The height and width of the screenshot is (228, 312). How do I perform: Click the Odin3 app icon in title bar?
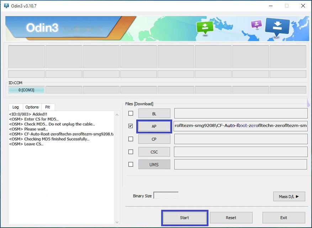tap(6, 6)
